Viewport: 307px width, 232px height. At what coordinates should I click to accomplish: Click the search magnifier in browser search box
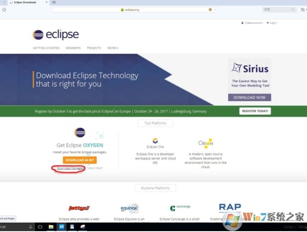pos(293,9)
